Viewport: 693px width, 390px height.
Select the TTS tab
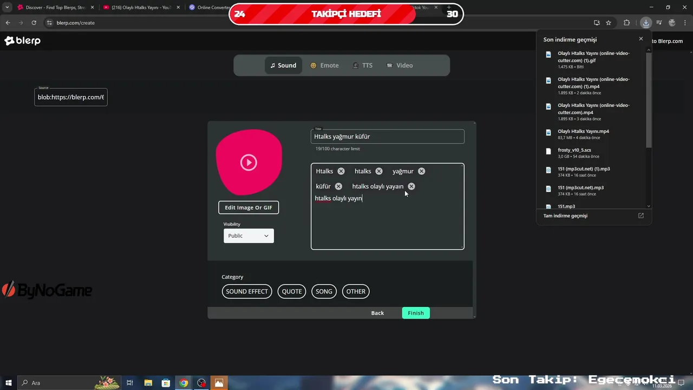click(x=362, y=66)
